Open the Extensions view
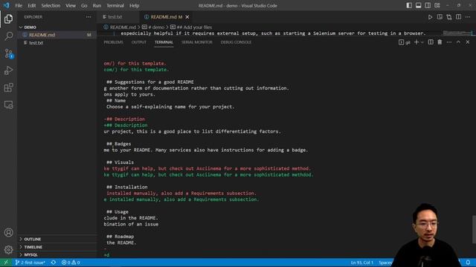The height and width of the screenshot is (267, 476). 8,88
